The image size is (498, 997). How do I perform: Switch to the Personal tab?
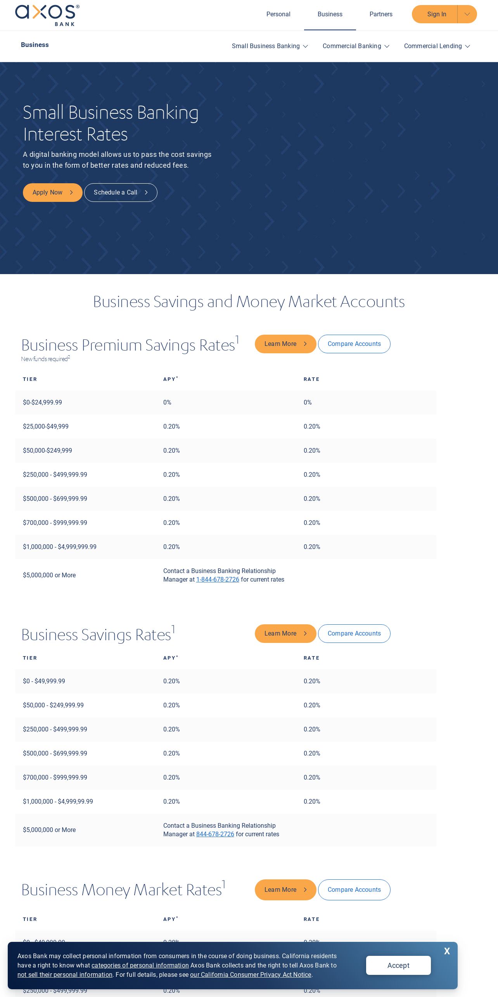pyautogui.click(x=278, y=14)
